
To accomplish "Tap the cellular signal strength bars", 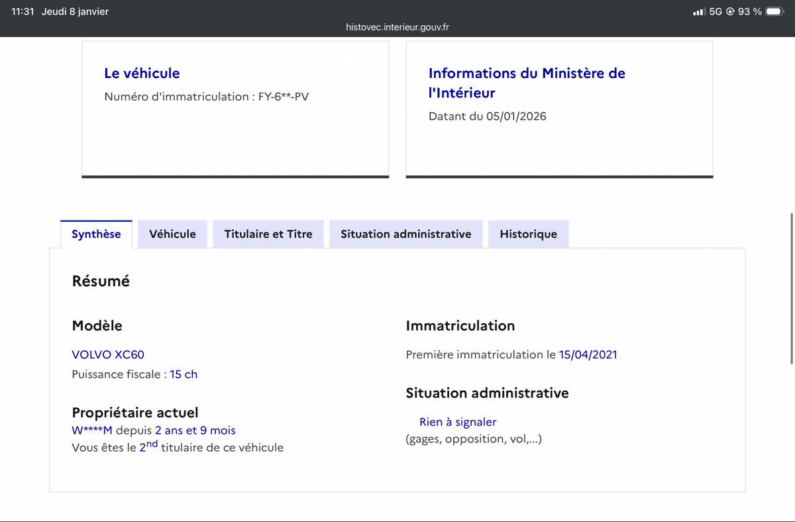I will [x=698, y=12].
